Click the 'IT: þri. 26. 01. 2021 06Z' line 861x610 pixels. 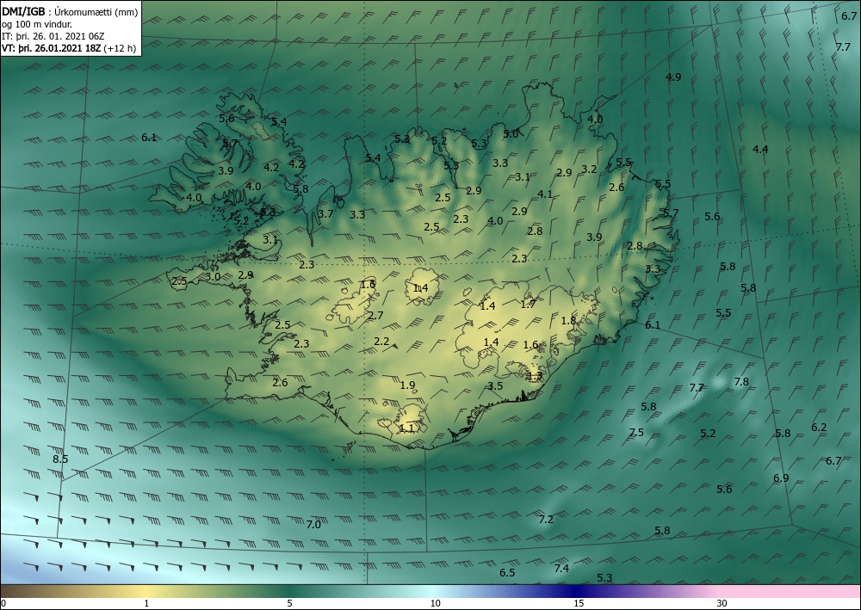tap(53, 35)
